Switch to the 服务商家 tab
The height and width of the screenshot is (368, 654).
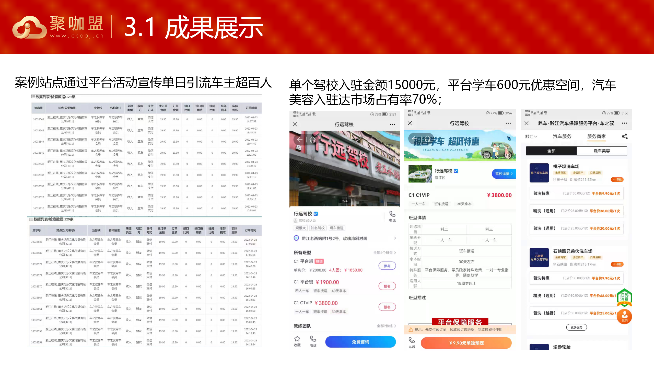(x=596, y=136)
